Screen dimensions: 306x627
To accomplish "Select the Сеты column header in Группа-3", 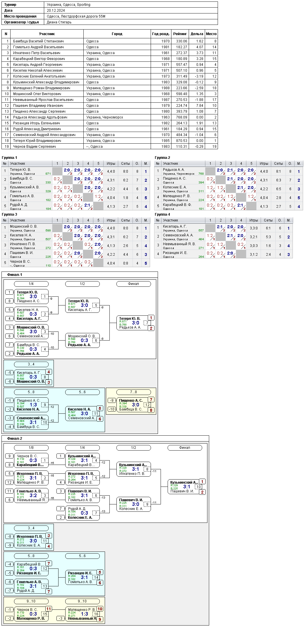I will tap(126, 220).
